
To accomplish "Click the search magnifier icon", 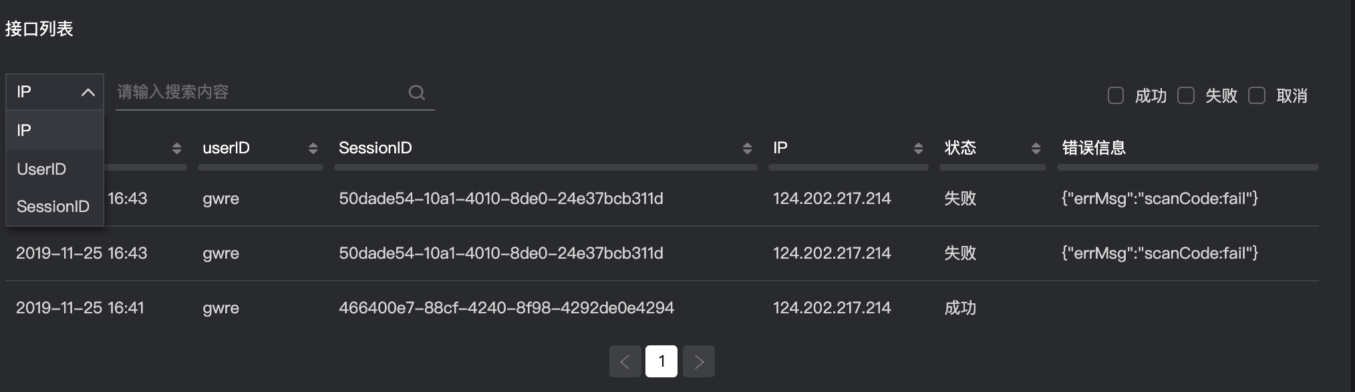I will point(417,92).
